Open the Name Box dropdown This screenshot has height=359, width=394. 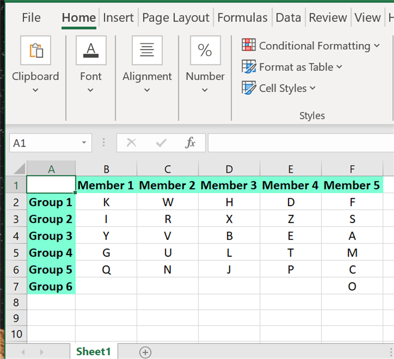pyautogui.click(x=83, y=143)
